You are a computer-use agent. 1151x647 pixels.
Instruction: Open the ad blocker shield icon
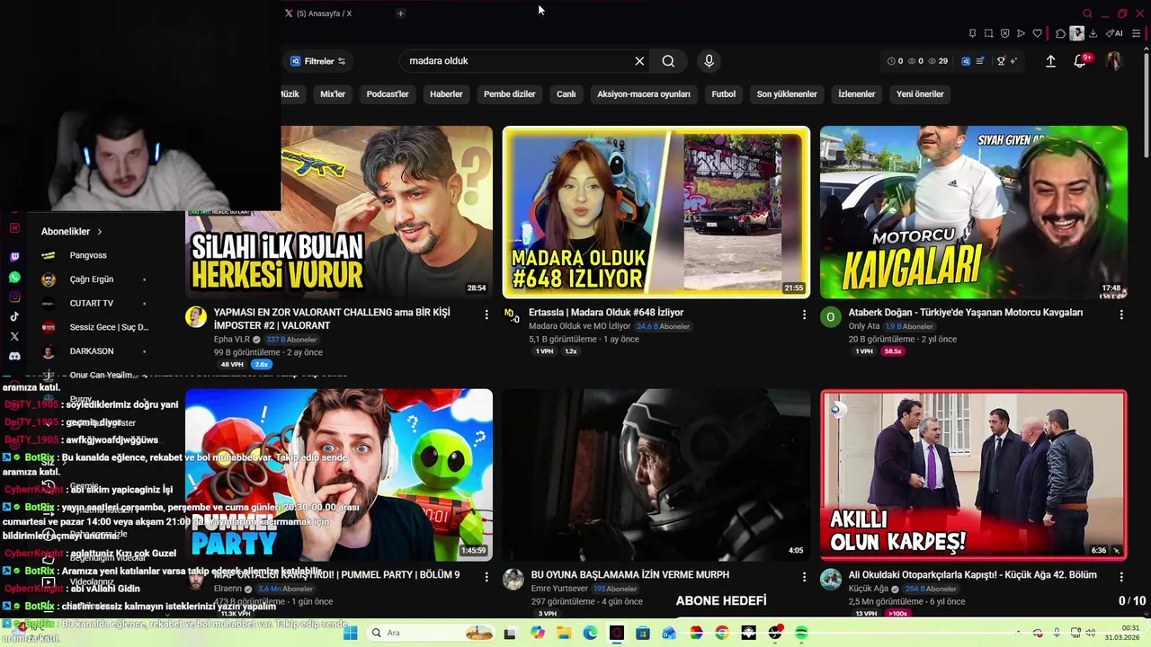pyautogui.click(x=1004, y=33)
